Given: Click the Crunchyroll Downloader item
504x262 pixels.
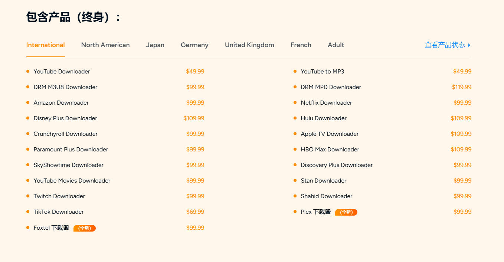Looking at the screenshot, I should pyautogui.click(x=66, y=134).
